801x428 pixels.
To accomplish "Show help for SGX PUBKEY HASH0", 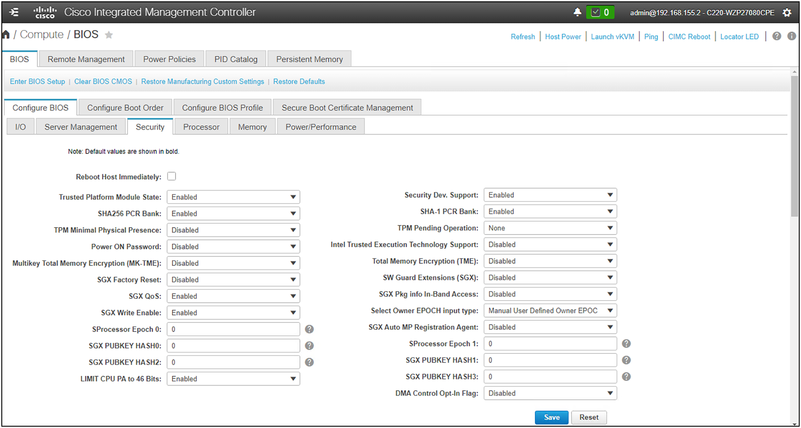I will click(x=310, y=346).
